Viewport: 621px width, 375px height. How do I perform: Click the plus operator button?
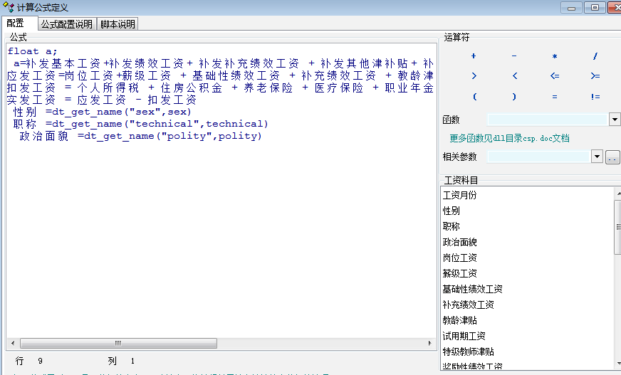point(474,56)
